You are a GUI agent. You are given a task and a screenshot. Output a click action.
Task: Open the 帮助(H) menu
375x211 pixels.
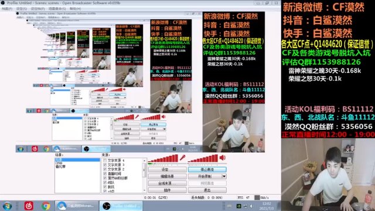click(x=75, y=9)
